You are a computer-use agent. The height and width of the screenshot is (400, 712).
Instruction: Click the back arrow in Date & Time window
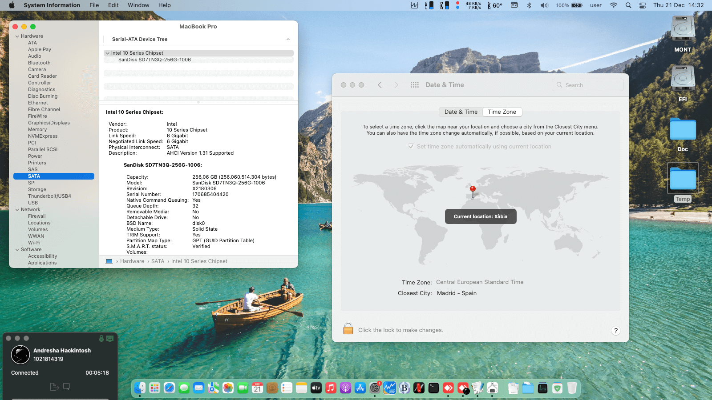pyautogui.click(x=380, y=85)
